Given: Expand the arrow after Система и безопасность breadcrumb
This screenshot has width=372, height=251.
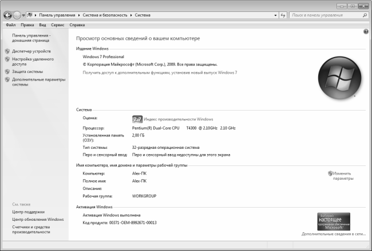Looking at the screenshot, I should pos(131,15).
